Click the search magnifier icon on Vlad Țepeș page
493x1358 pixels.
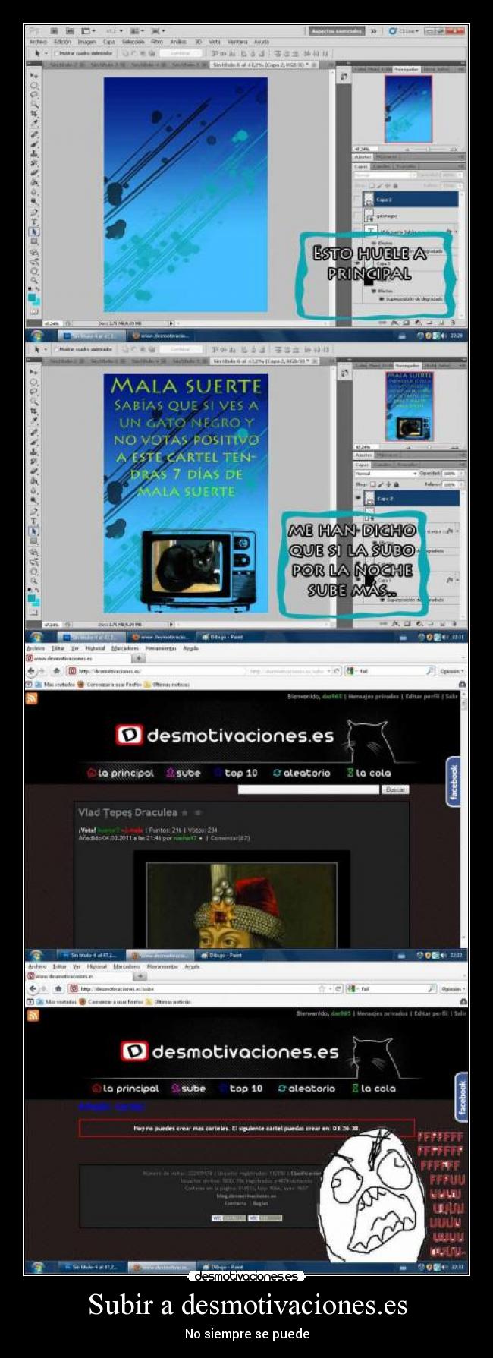click(431, 671)
